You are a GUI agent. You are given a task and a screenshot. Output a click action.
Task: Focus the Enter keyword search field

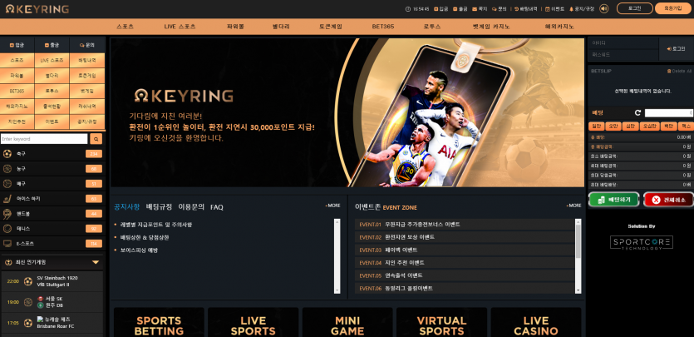point(44,139)
